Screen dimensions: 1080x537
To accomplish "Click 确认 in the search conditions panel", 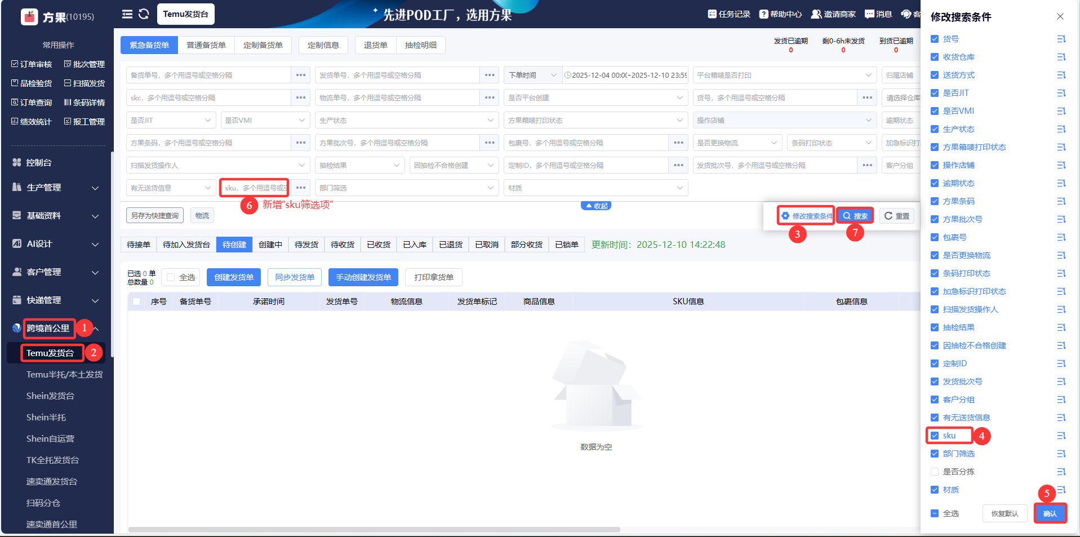I will coord(1050,513).
